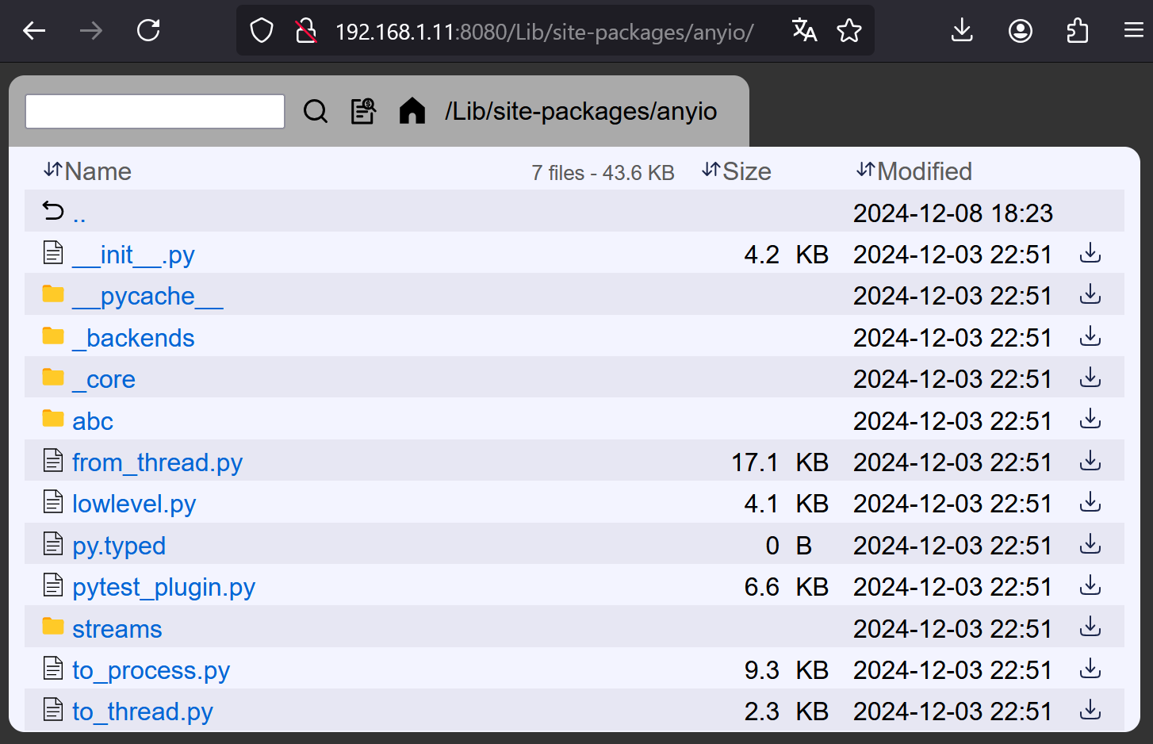The image size is (1153, 744).
Task: Open the abc folder
Action: tap(93, 421)
